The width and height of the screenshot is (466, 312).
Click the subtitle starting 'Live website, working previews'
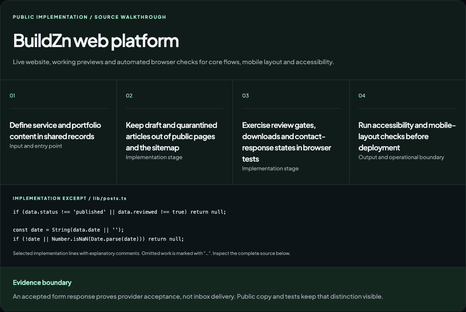[173, 62]
